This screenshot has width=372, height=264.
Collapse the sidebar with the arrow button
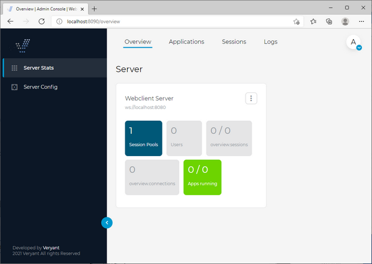(107, 222)
